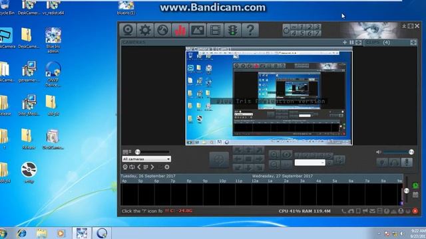The image size is (426, 239).
Task: Open the red bar chart status icon
Action: pos(180,29)
